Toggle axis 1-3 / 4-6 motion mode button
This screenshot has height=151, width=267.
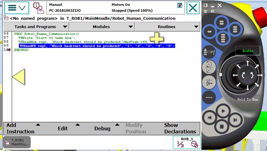pos(209,82)
